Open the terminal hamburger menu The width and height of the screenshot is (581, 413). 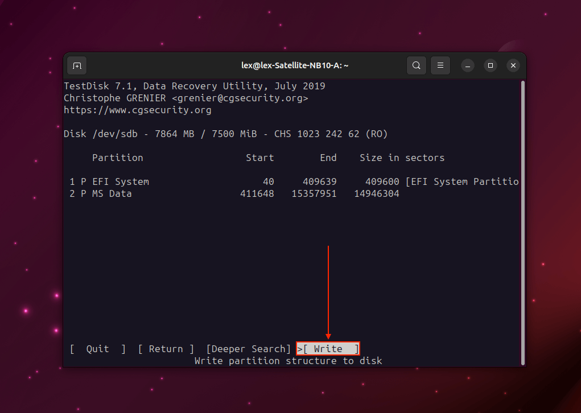[440, 65]
